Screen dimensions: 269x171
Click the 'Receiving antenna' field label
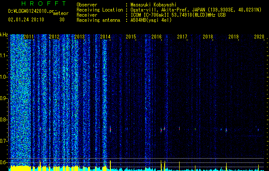[x=98, y=20]
